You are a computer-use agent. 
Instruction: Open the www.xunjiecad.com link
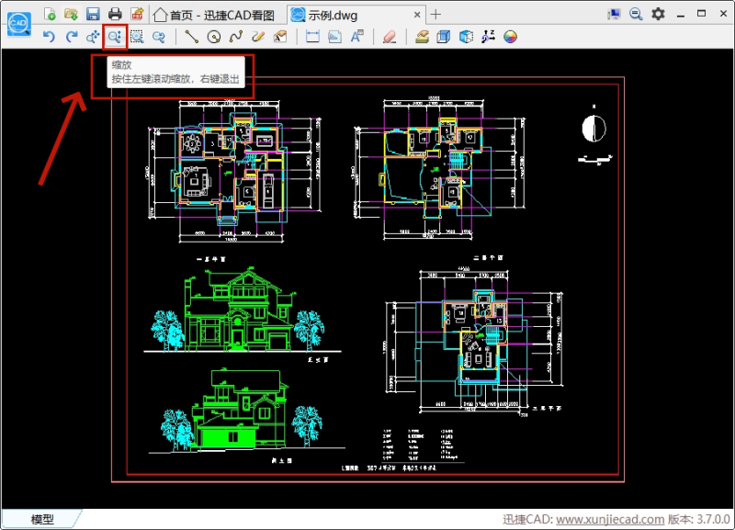click(610, 519)
